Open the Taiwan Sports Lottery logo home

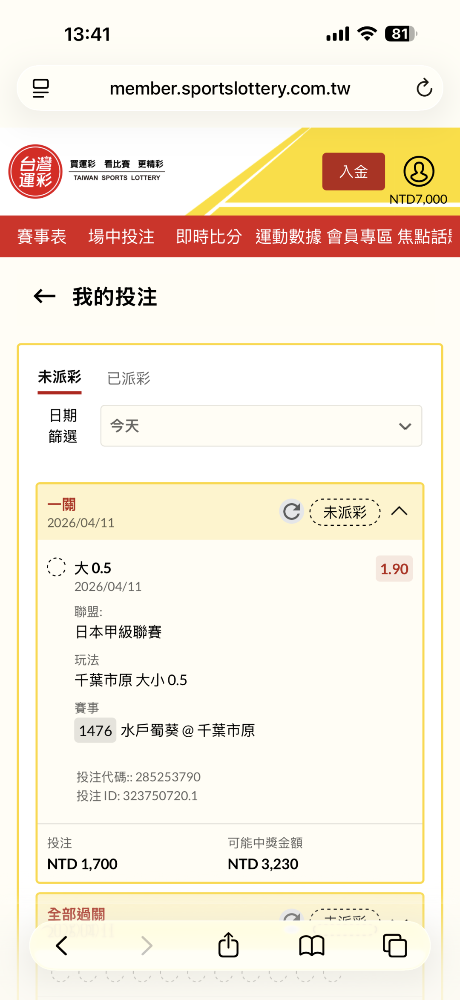click(x=36, y=171)
